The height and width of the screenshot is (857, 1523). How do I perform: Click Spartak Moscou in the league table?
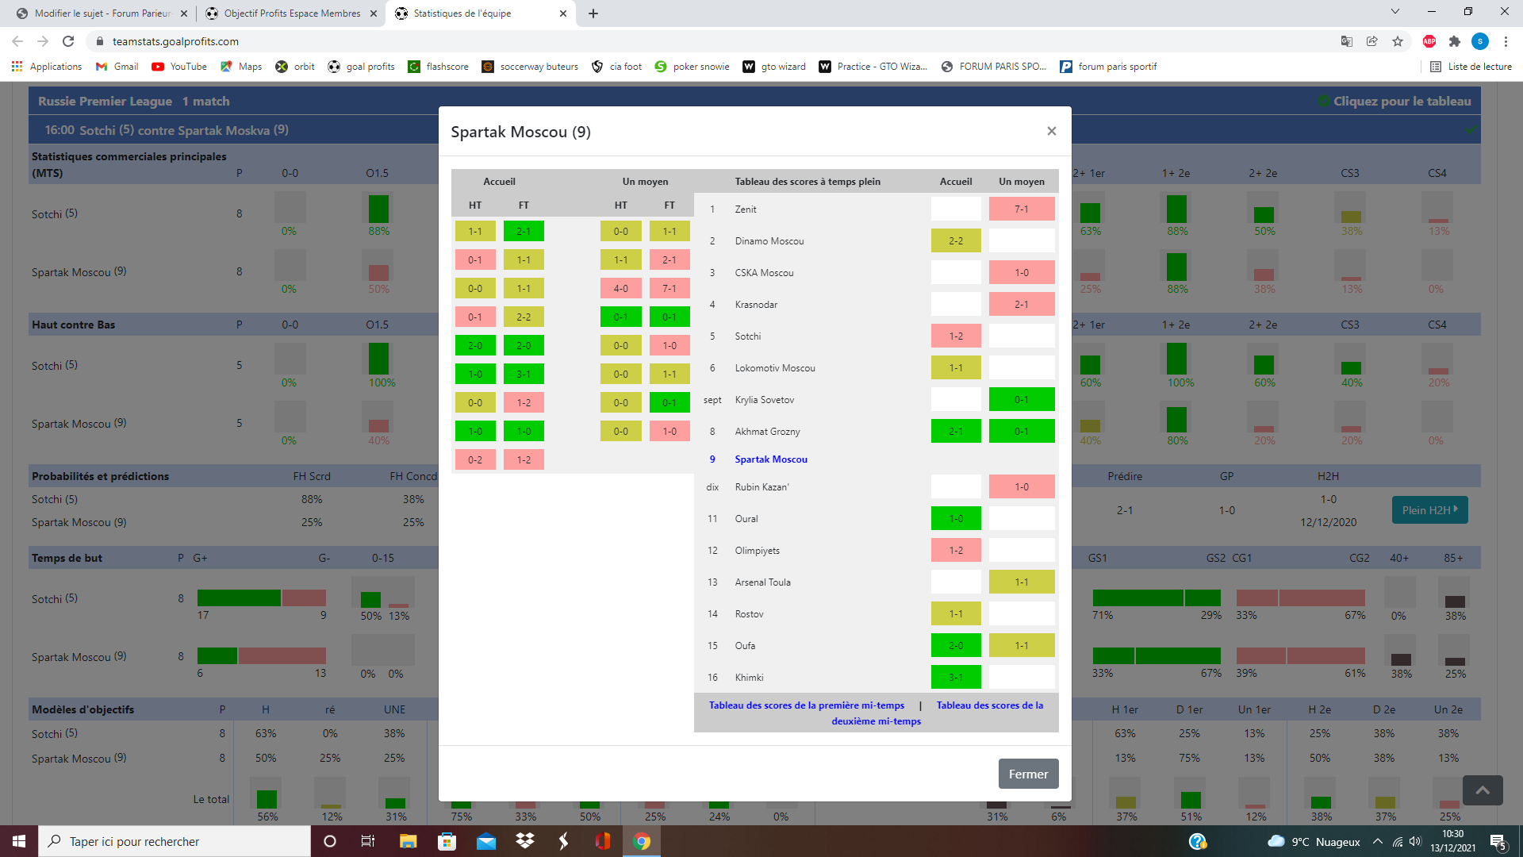click(770, 459)
